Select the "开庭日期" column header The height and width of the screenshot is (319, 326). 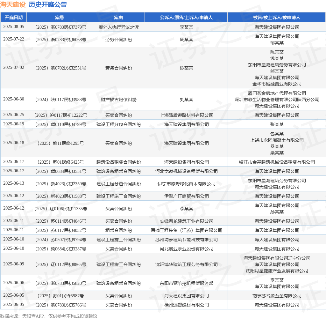pos(13,18)
